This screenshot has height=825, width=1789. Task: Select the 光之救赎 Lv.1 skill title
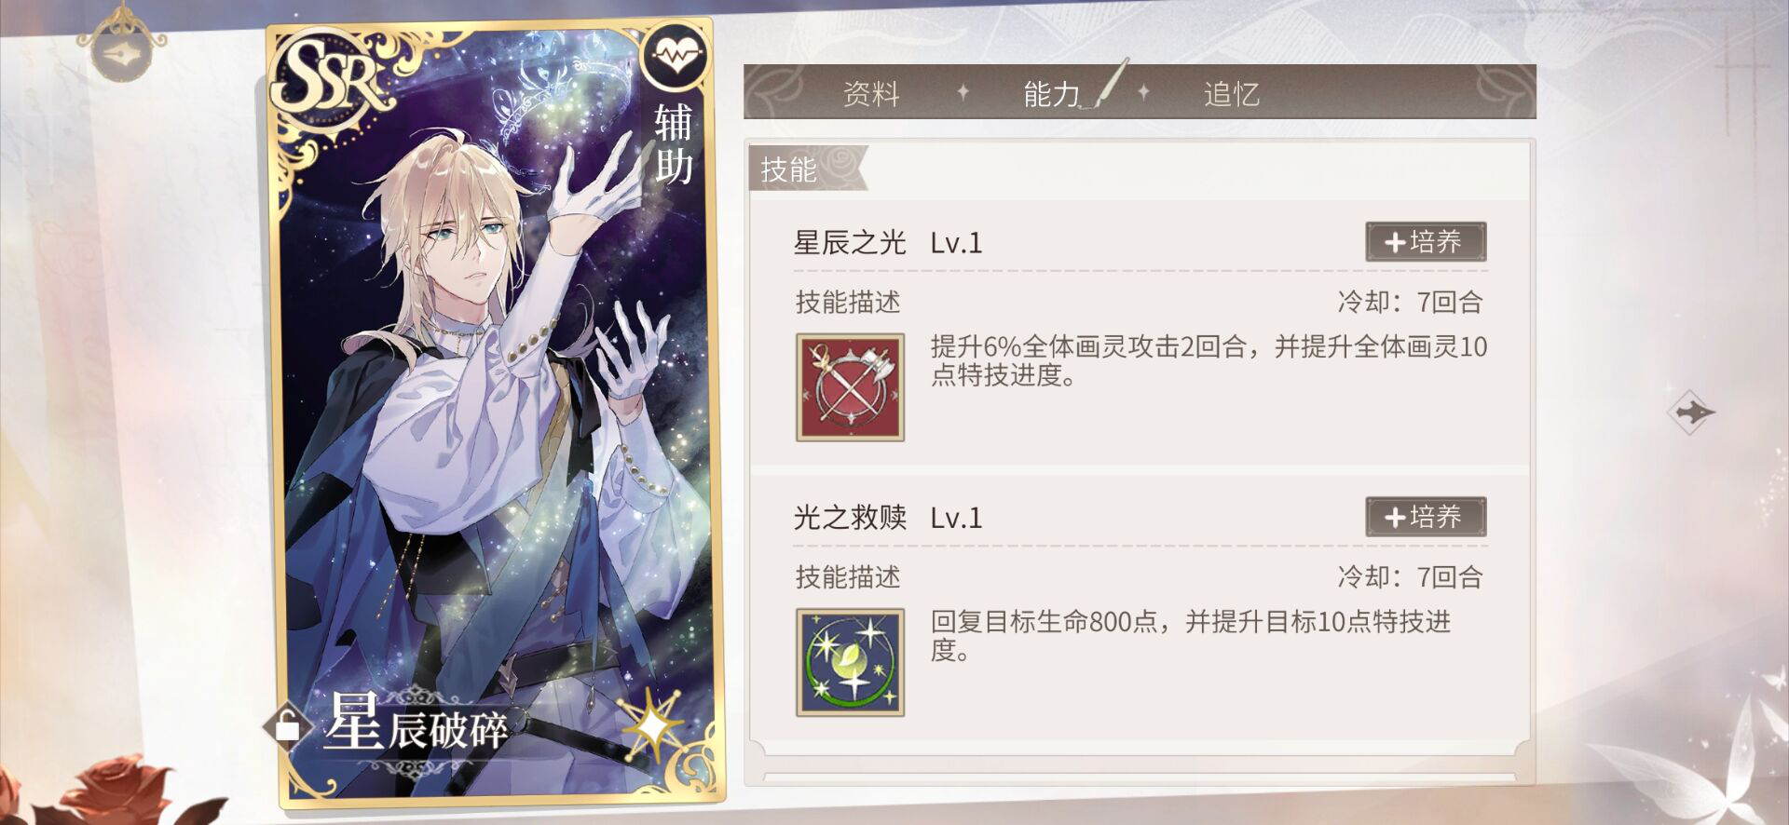point(888,518)
